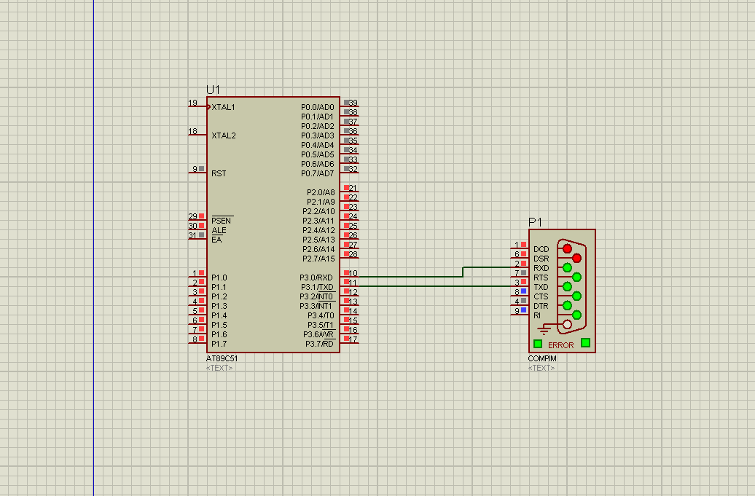Image resolution: width=755 pixels, height=496 pixels.
Task: Click the XTAL1 pin label
Action: coord(224,107)
